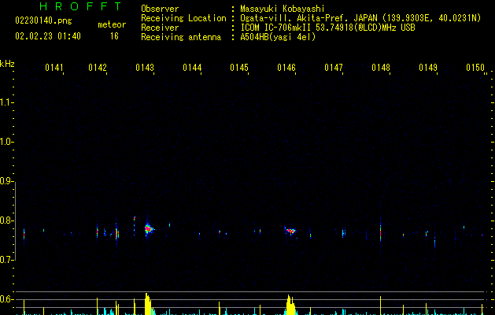495x315 pixels.
Task: Click the 0143 time marker
Action: coord(145,68)
